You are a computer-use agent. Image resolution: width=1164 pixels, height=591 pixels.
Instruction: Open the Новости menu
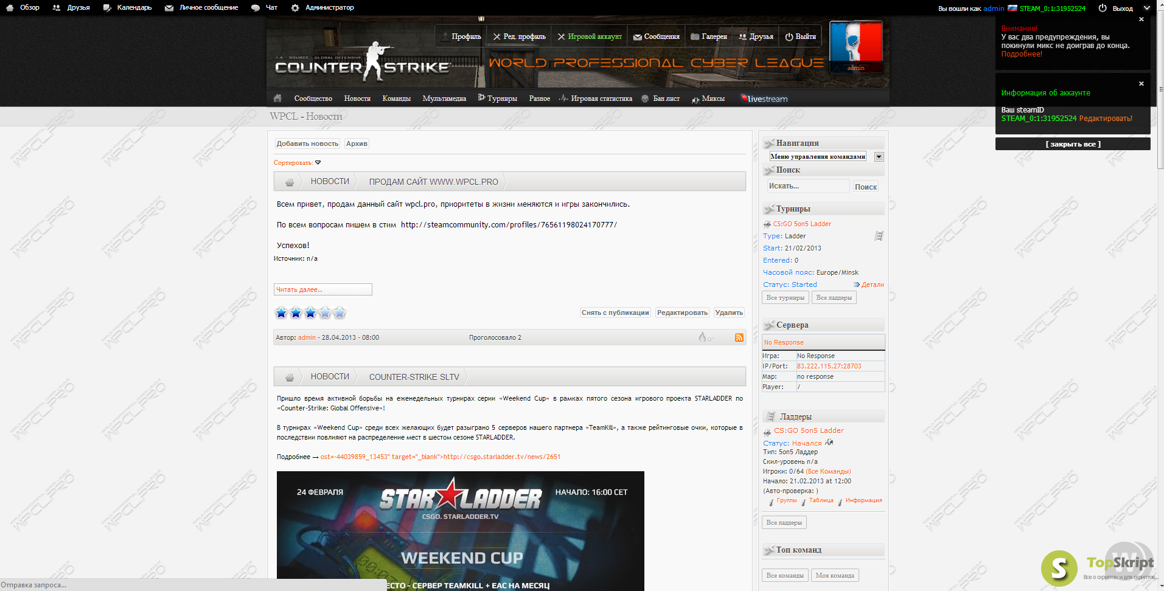(x=357, y=98)
